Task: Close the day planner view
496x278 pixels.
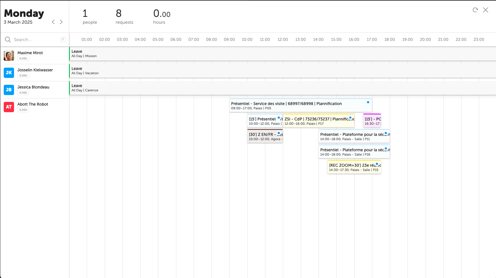Action: tap(485, 10)
